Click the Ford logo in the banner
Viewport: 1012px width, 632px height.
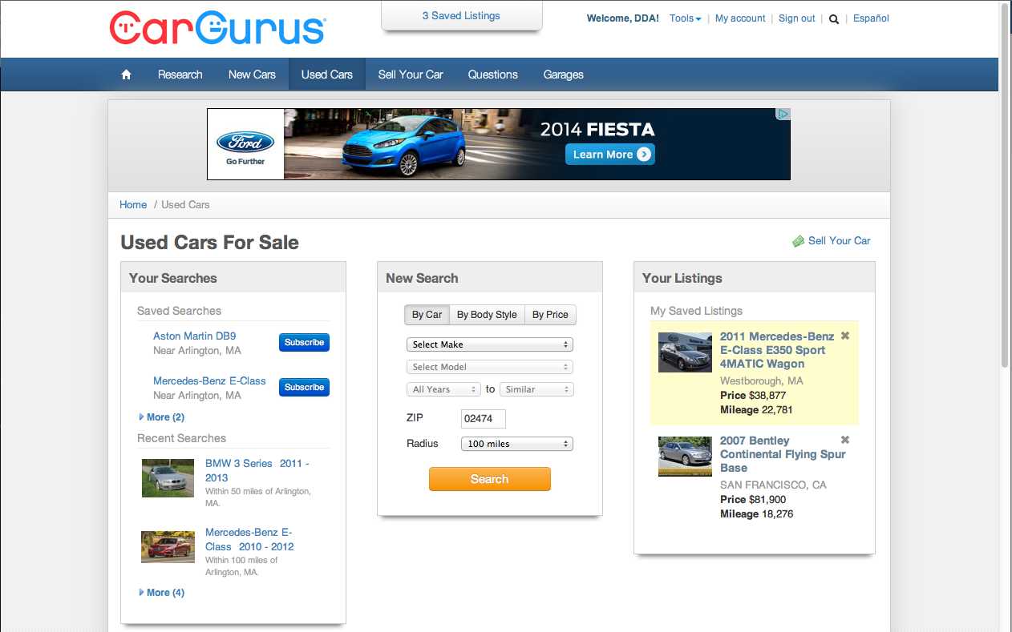click(x=245, y=143)
